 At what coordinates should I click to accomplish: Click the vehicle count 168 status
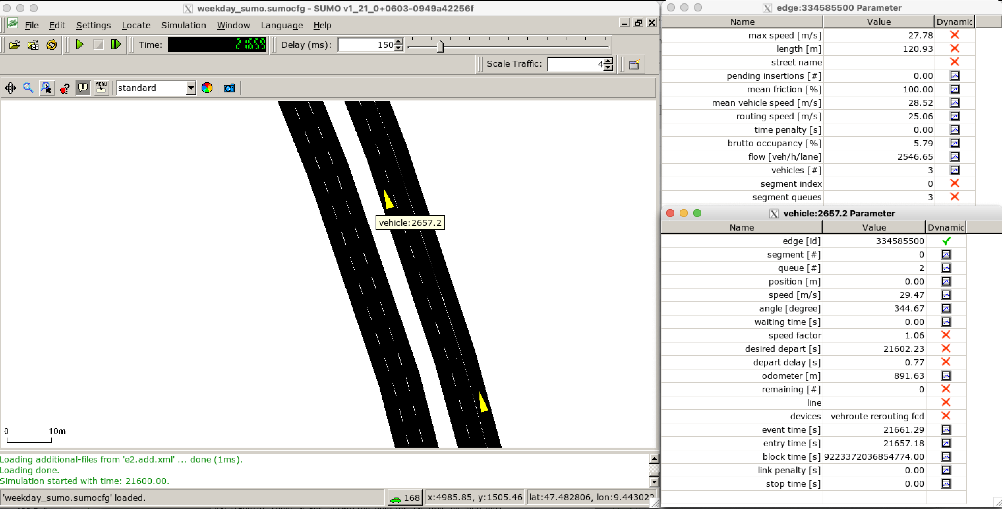tap(405, 498)
